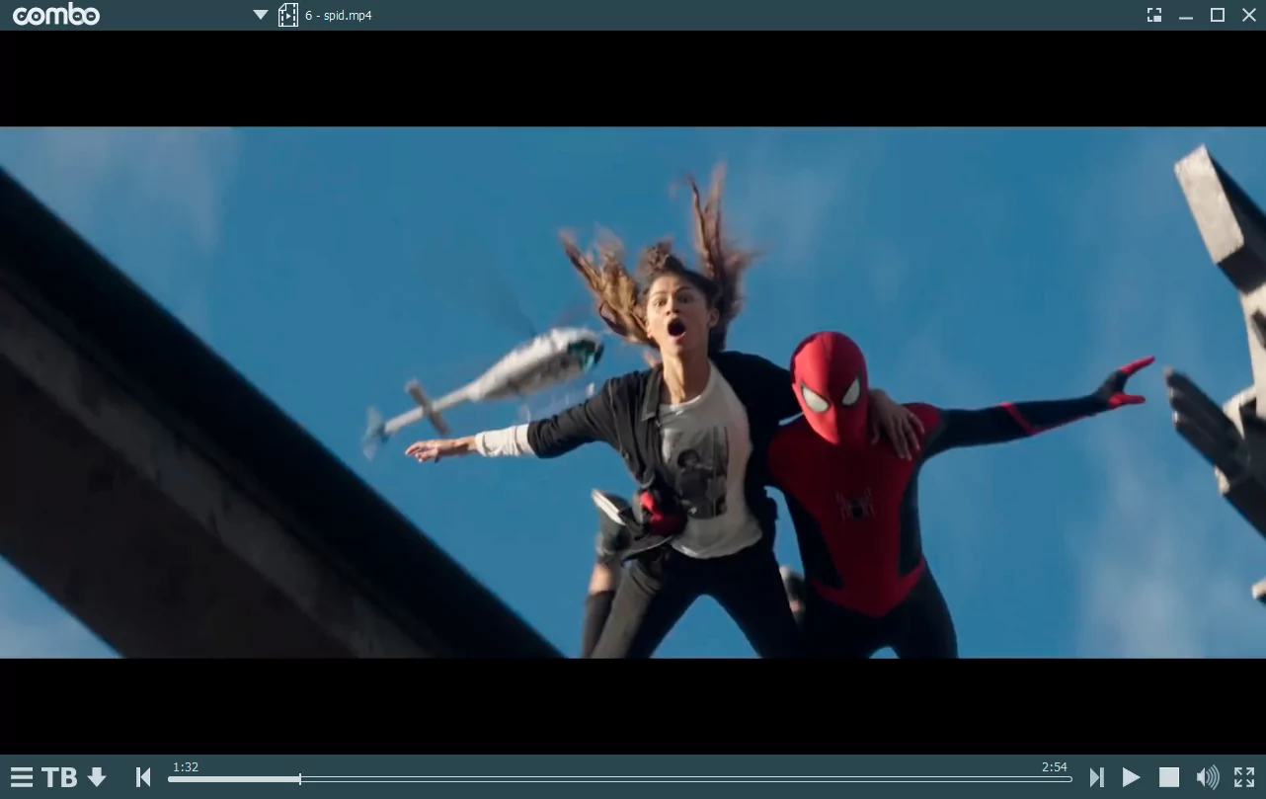Minimize the Combo player window
This screenshot has height=799, width=1266.
tap(1186, 16)
